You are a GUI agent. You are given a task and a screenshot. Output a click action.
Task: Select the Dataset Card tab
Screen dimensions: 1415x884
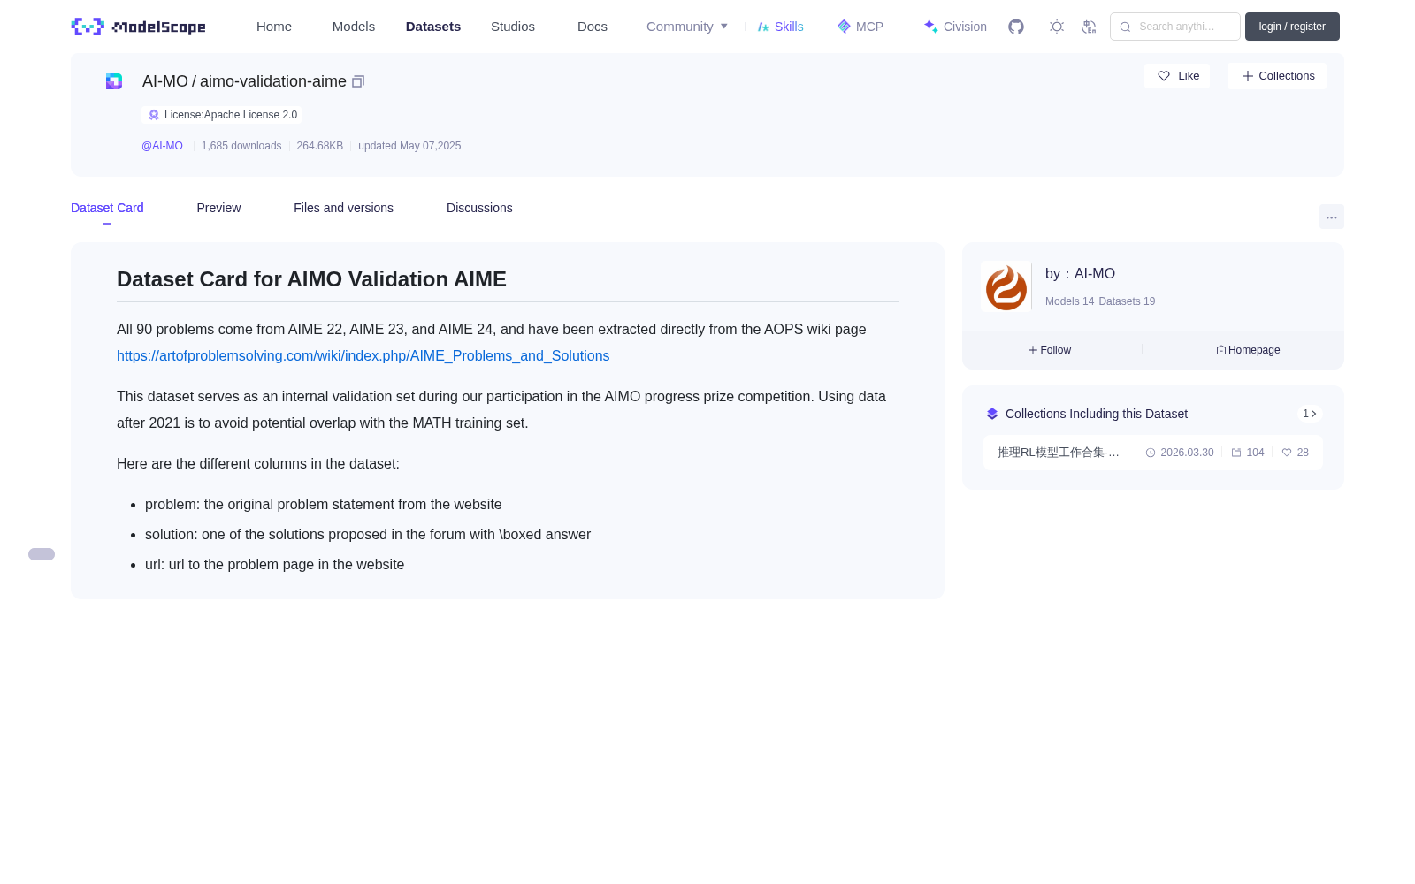pos(107,208)
